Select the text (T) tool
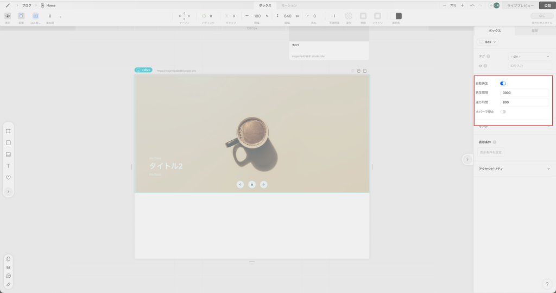The height and width of the screenshot is (293, 556). coord(8,166)
